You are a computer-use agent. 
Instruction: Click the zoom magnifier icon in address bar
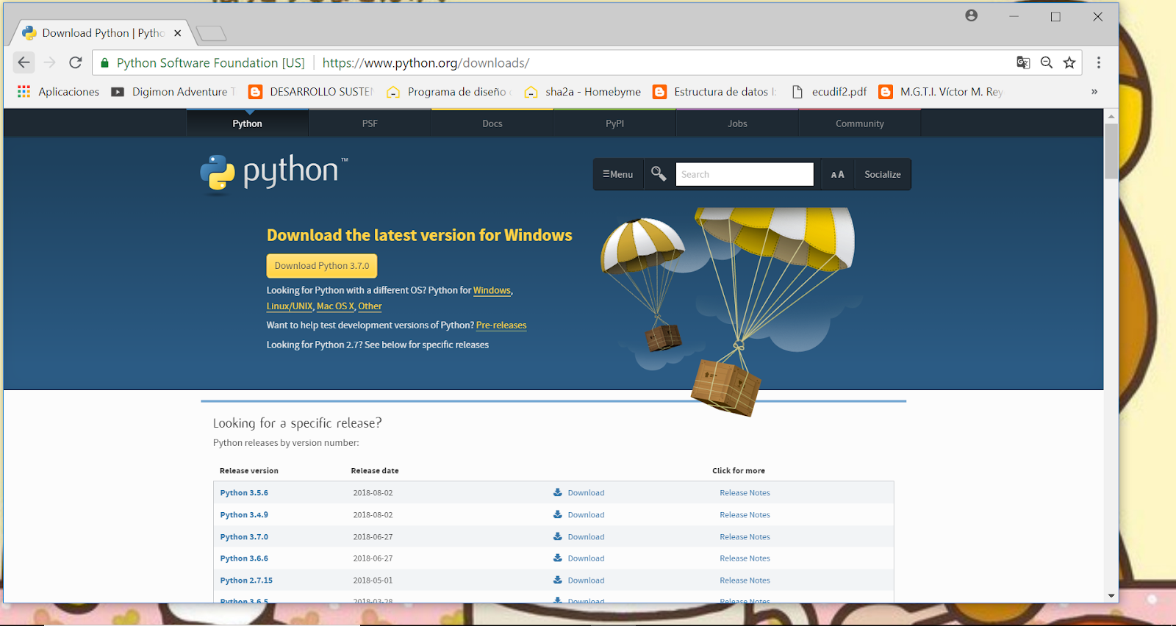pyautogui.click(x=1047, y=62)
